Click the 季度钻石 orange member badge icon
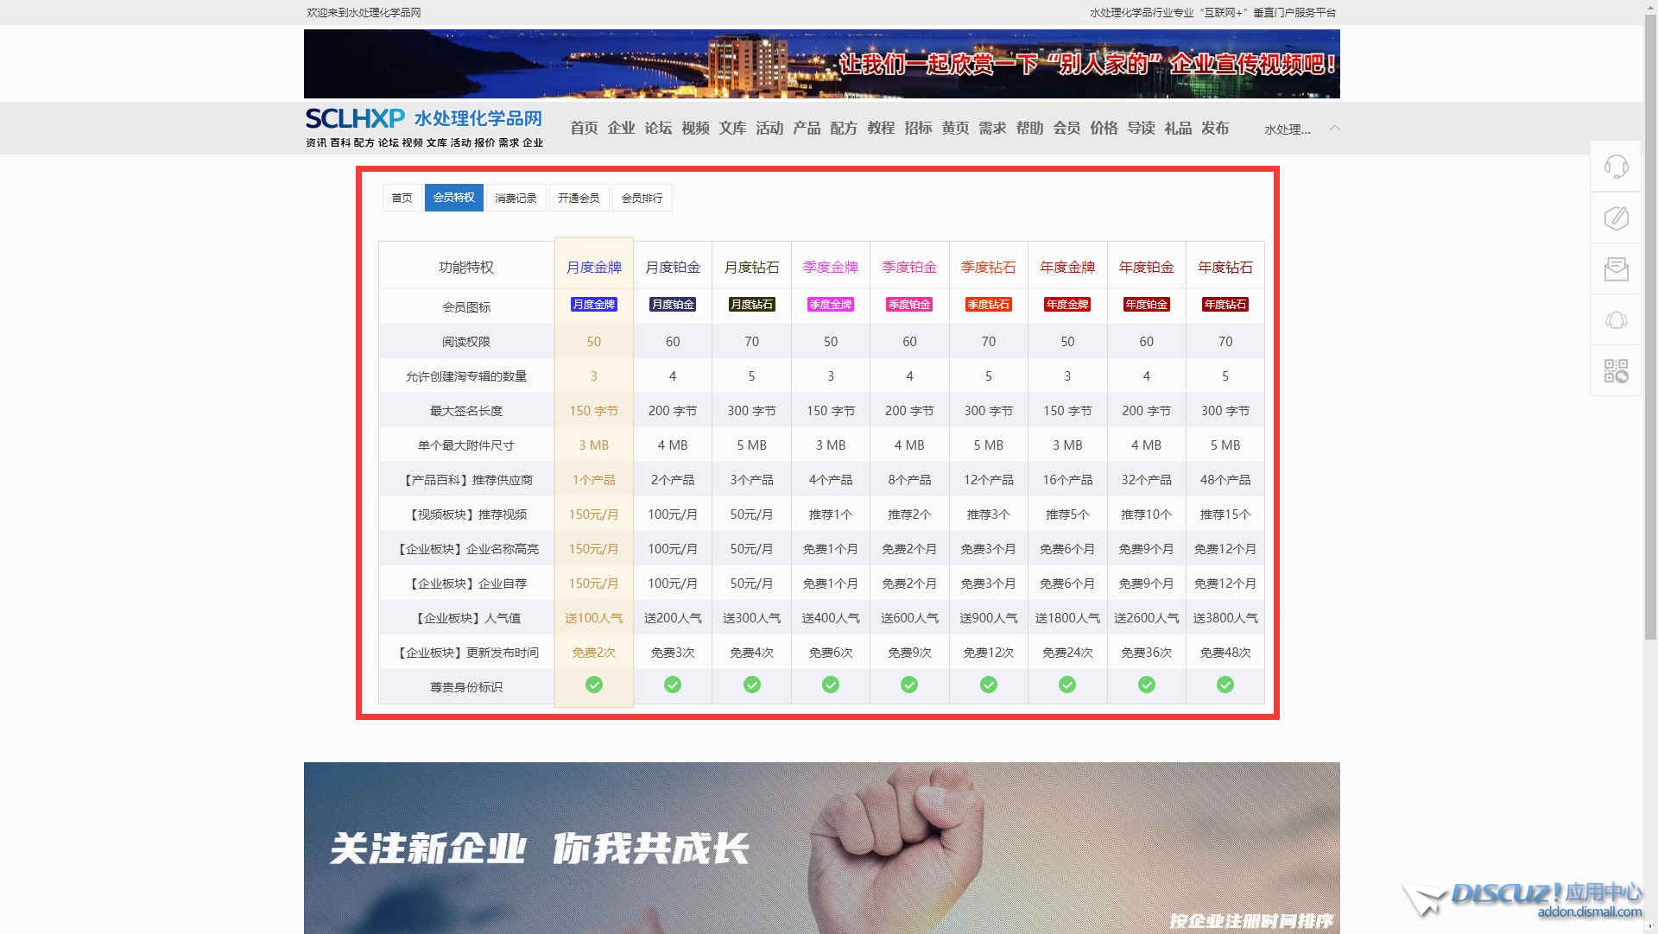The height and width of the screenshot is (934, 1658). [x=988, y=305]
